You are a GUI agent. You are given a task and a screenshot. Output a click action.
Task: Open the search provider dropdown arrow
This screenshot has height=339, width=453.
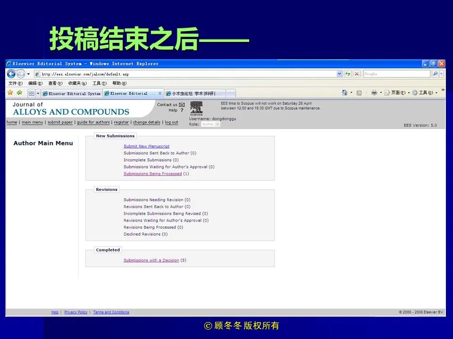point(441,74)
